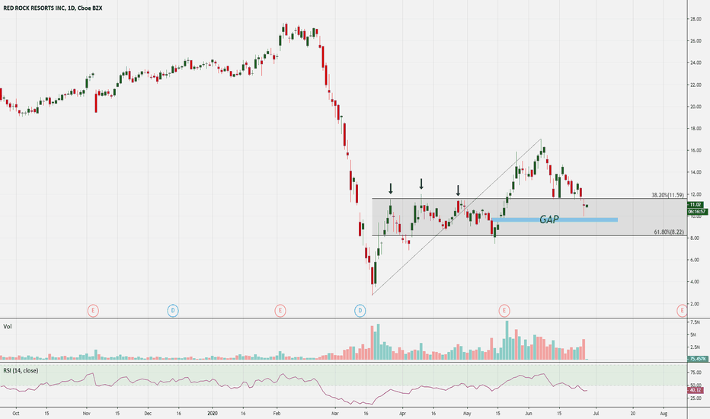Click the bar countdown timer 06:16:57
This screenshot has width=710, height=419.
click(x=696, y=212)
